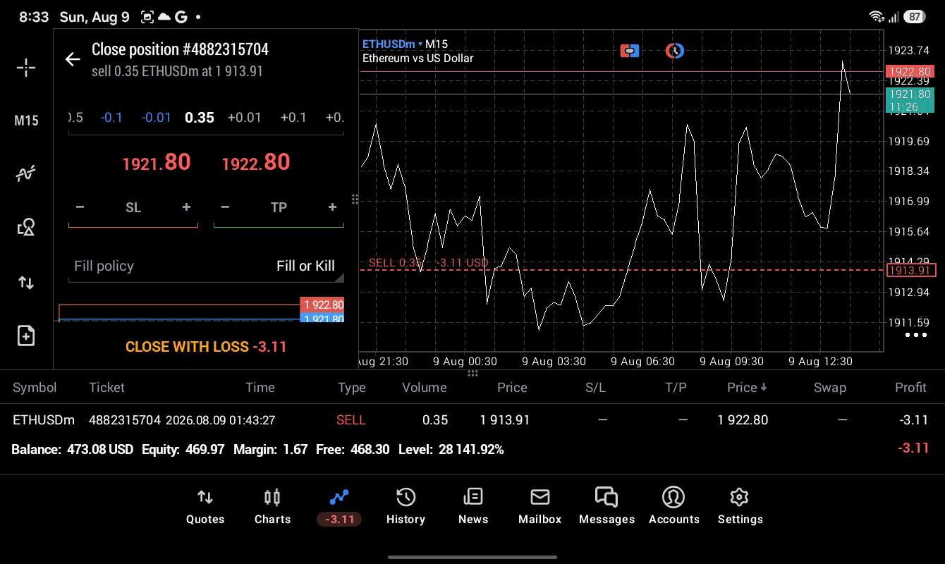Tap the red-blue one-click trading chart icon
Viewport: 945px width, 564px height.
point(630,51)
